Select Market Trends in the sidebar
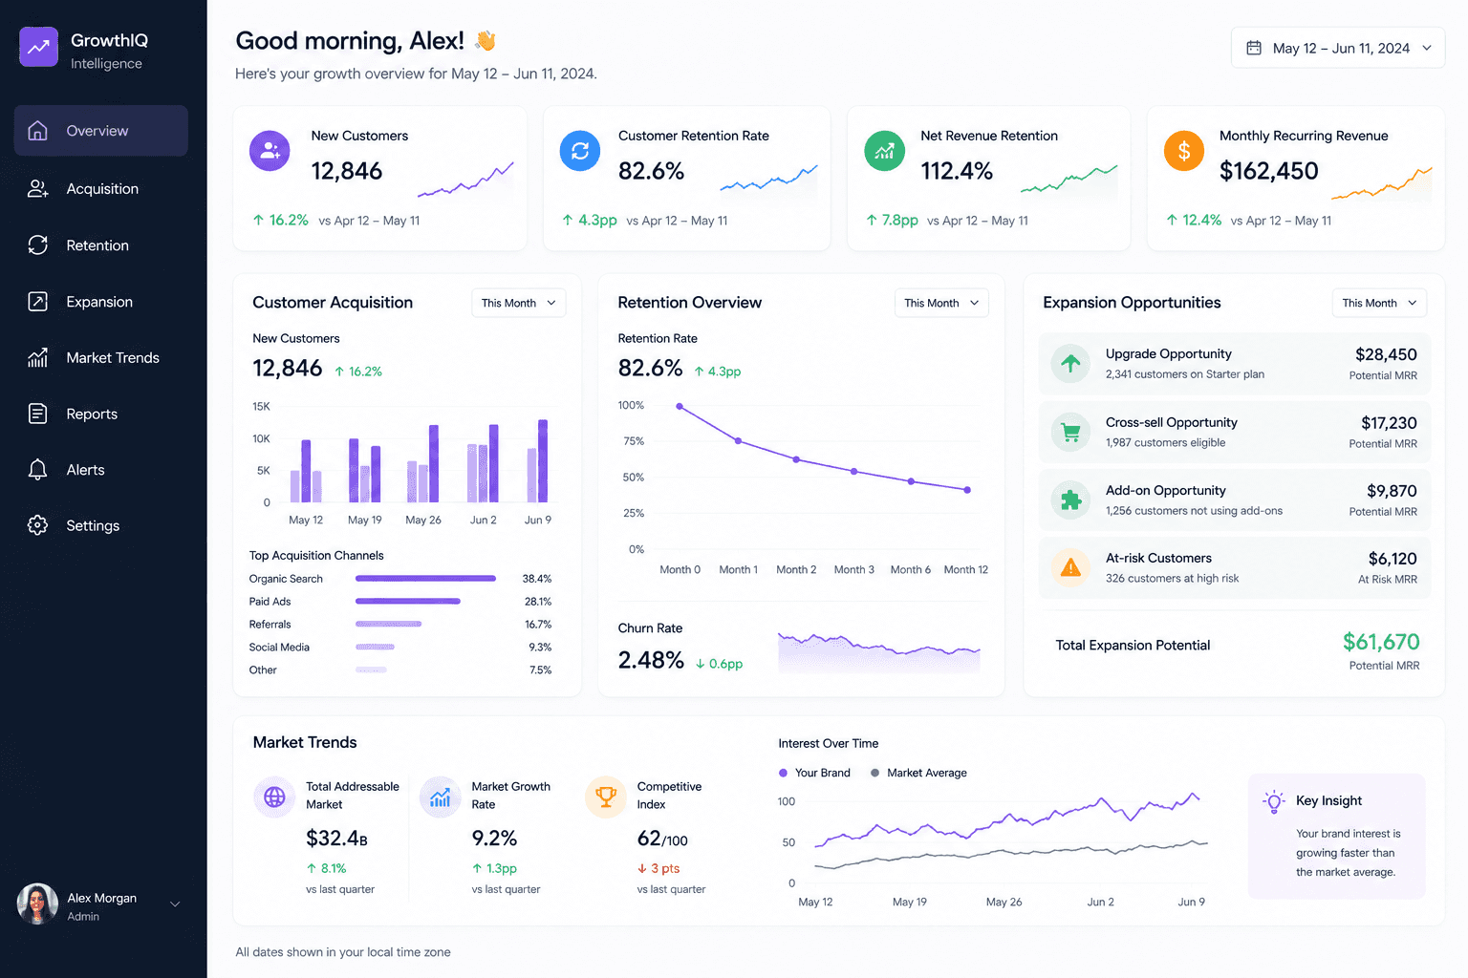1468x978 pixels. pos(101,358)
